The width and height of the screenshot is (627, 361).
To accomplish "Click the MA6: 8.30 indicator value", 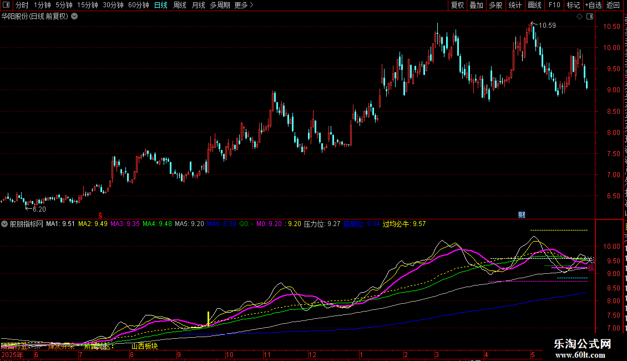I will click(x=221, y=224).
